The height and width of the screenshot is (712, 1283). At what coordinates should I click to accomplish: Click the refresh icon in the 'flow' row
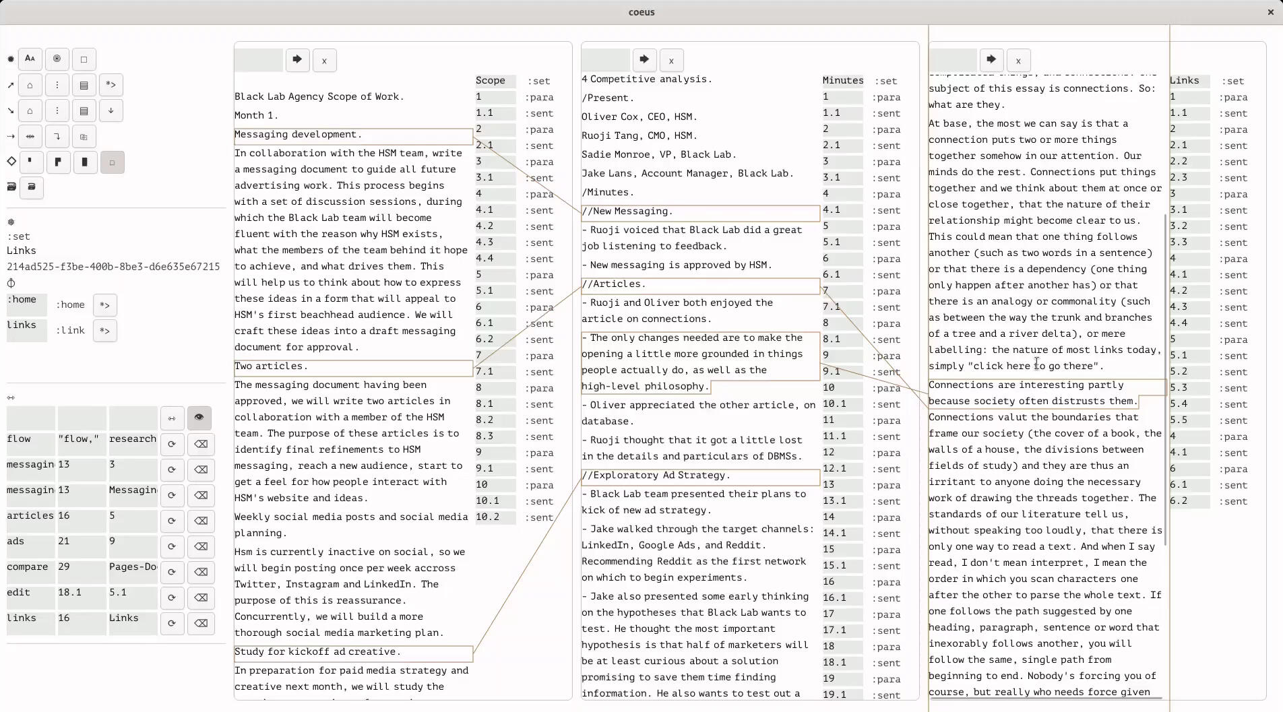click(173, 444)
